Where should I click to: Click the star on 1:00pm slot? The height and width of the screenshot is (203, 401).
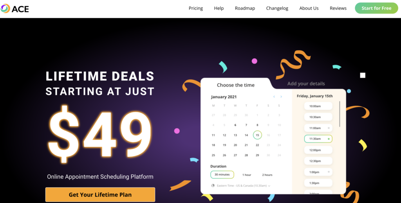[x=329, y=172]
